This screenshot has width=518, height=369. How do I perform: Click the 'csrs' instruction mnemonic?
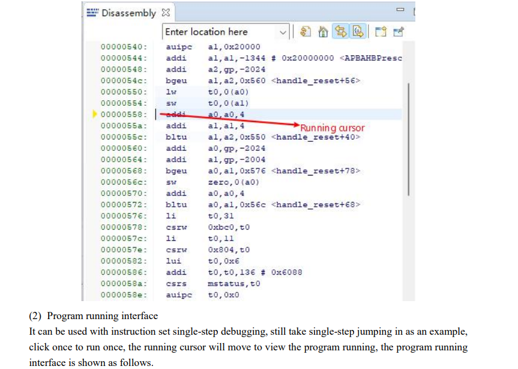click(x=176, y=284)
